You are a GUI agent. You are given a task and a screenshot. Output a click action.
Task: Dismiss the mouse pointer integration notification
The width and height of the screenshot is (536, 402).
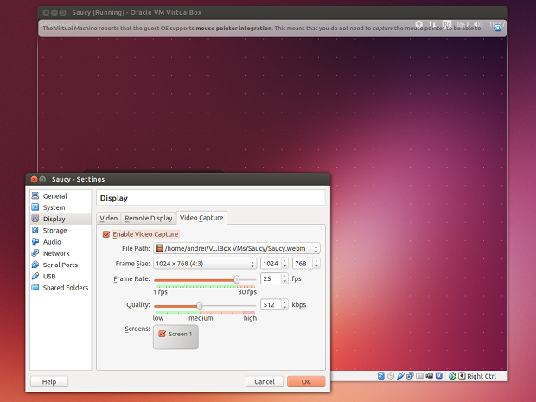tap(498, 28)
